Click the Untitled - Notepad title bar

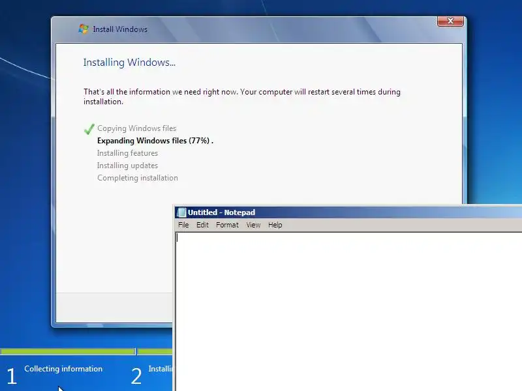[x=348, y=212]
